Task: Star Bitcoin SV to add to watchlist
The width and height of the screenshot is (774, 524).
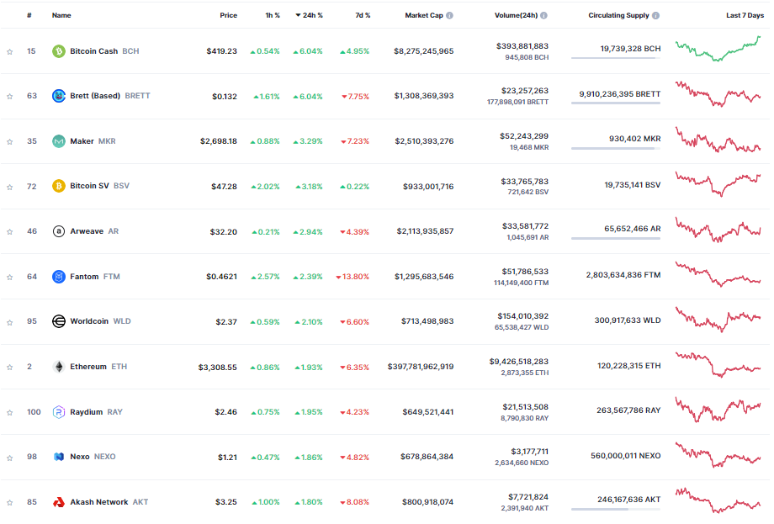Action: [10, 187]
